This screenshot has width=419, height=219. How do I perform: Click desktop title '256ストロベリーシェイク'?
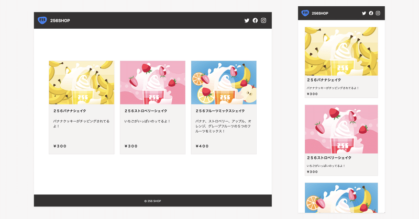pyautogui.click(x=146, y=111)
